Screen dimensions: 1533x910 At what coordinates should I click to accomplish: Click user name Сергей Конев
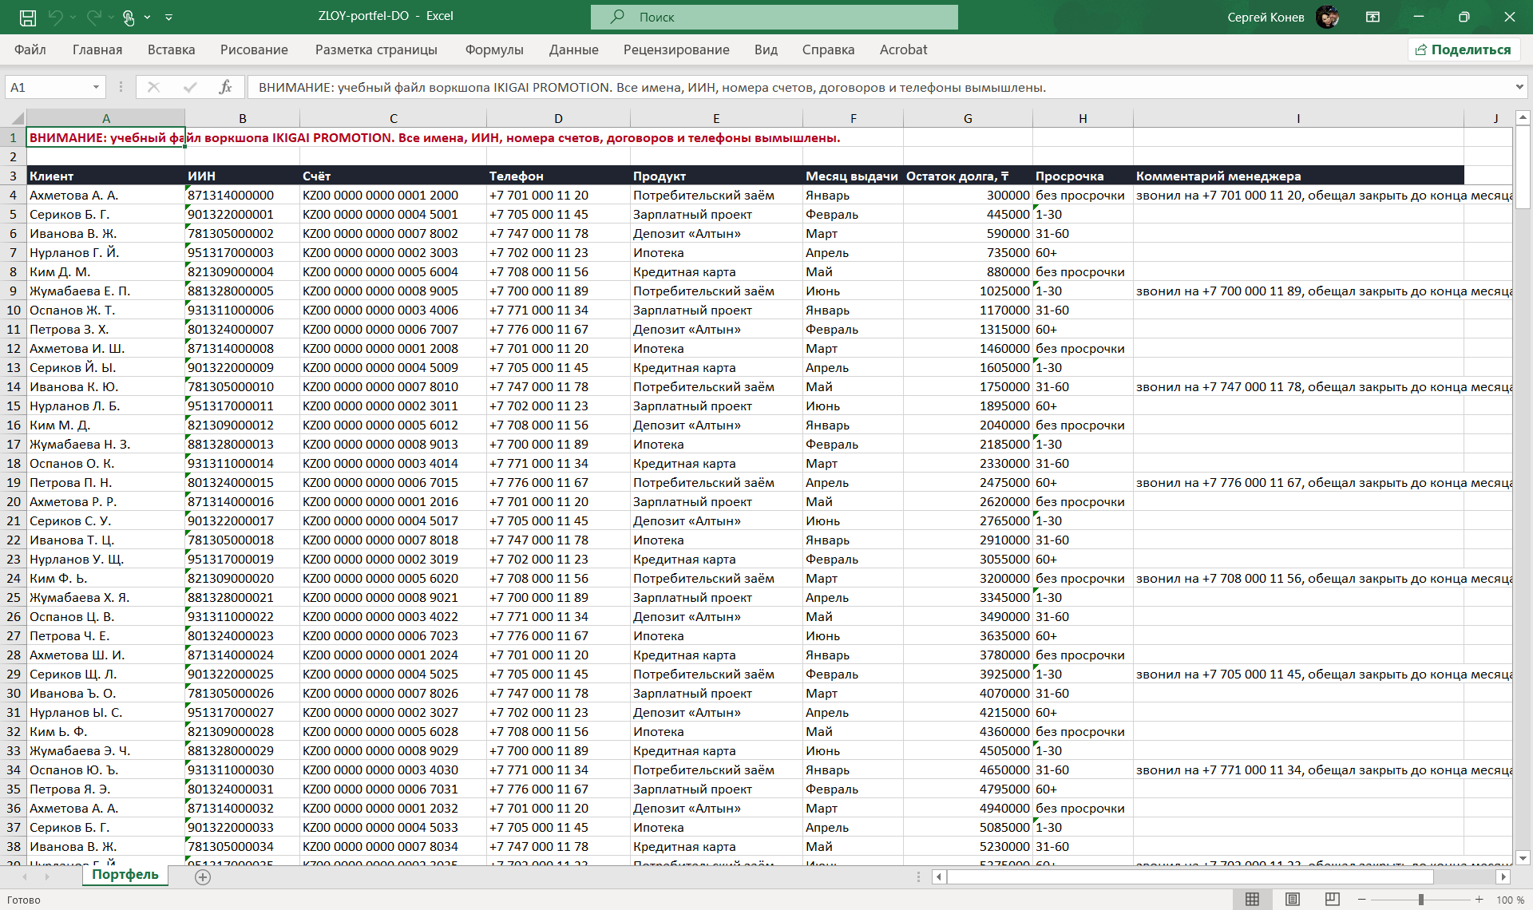[1266, 17]
